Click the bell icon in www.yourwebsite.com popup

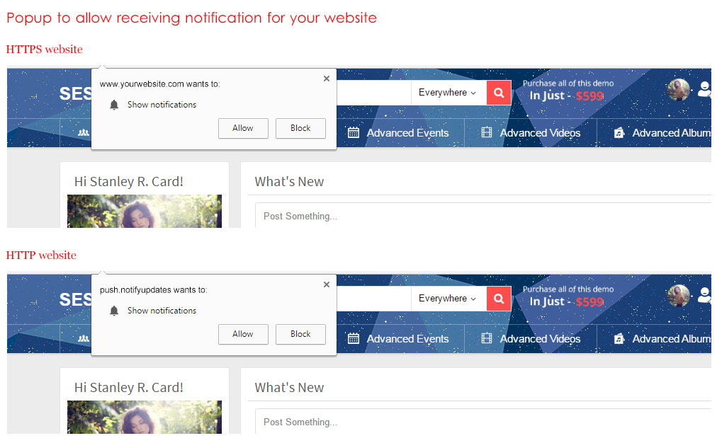point(114,105)
